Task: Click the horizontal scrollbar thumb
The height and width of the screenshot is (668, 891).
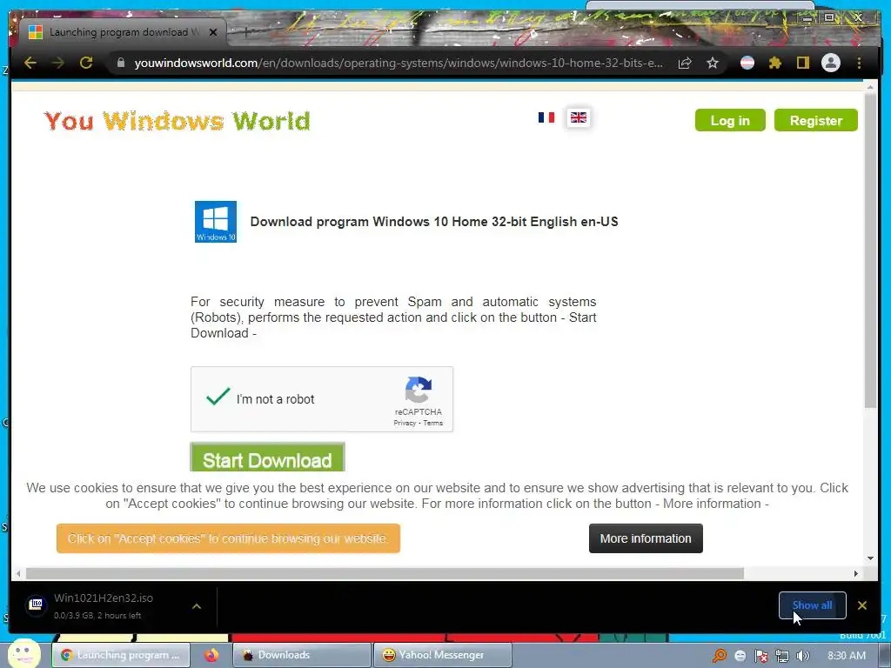Action: (x=385, y=574)
